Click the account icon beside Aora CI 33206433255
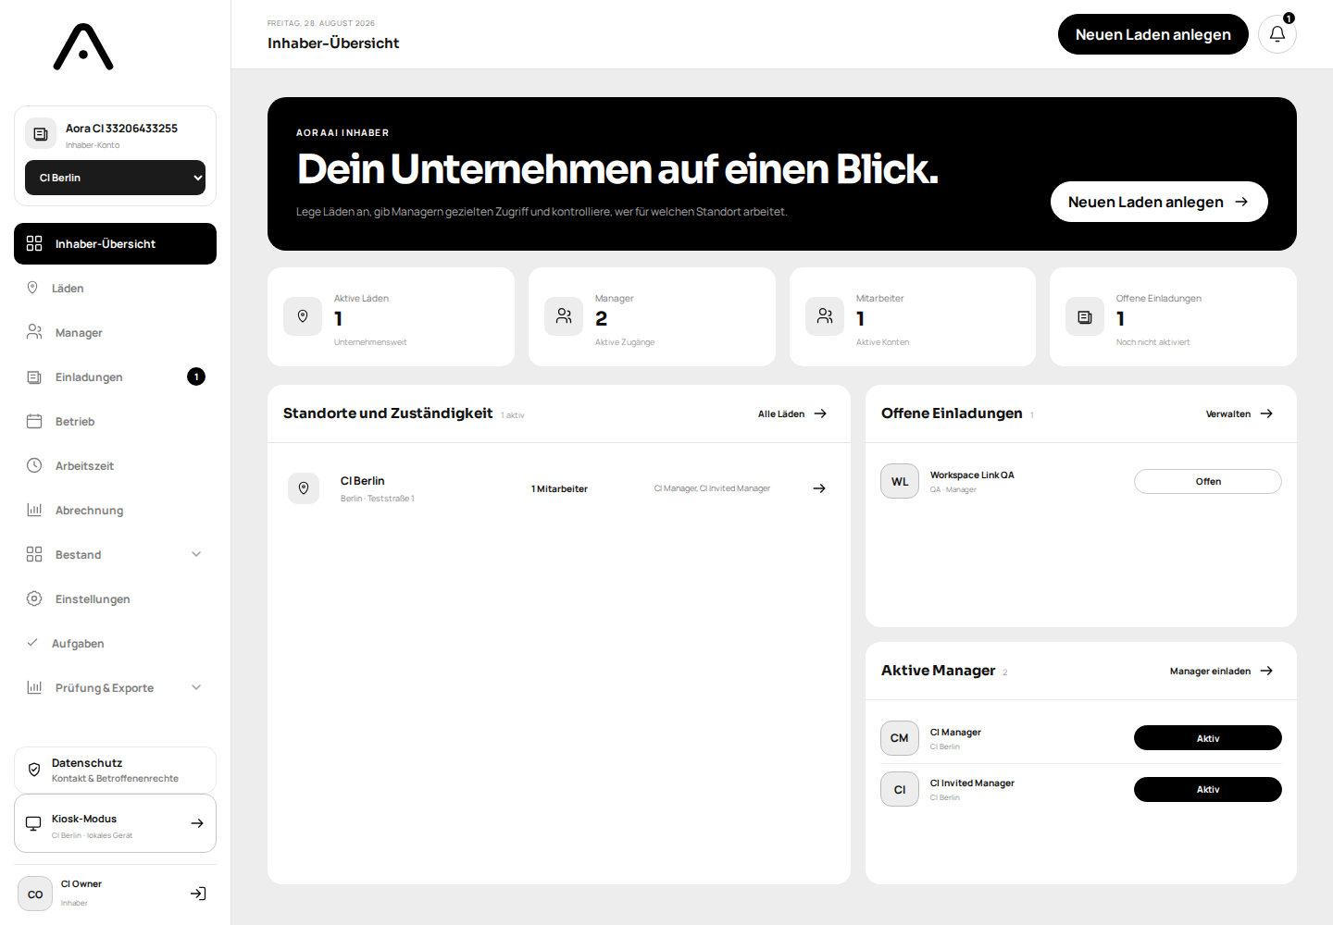1333x925 pixels. pos(41,134)
